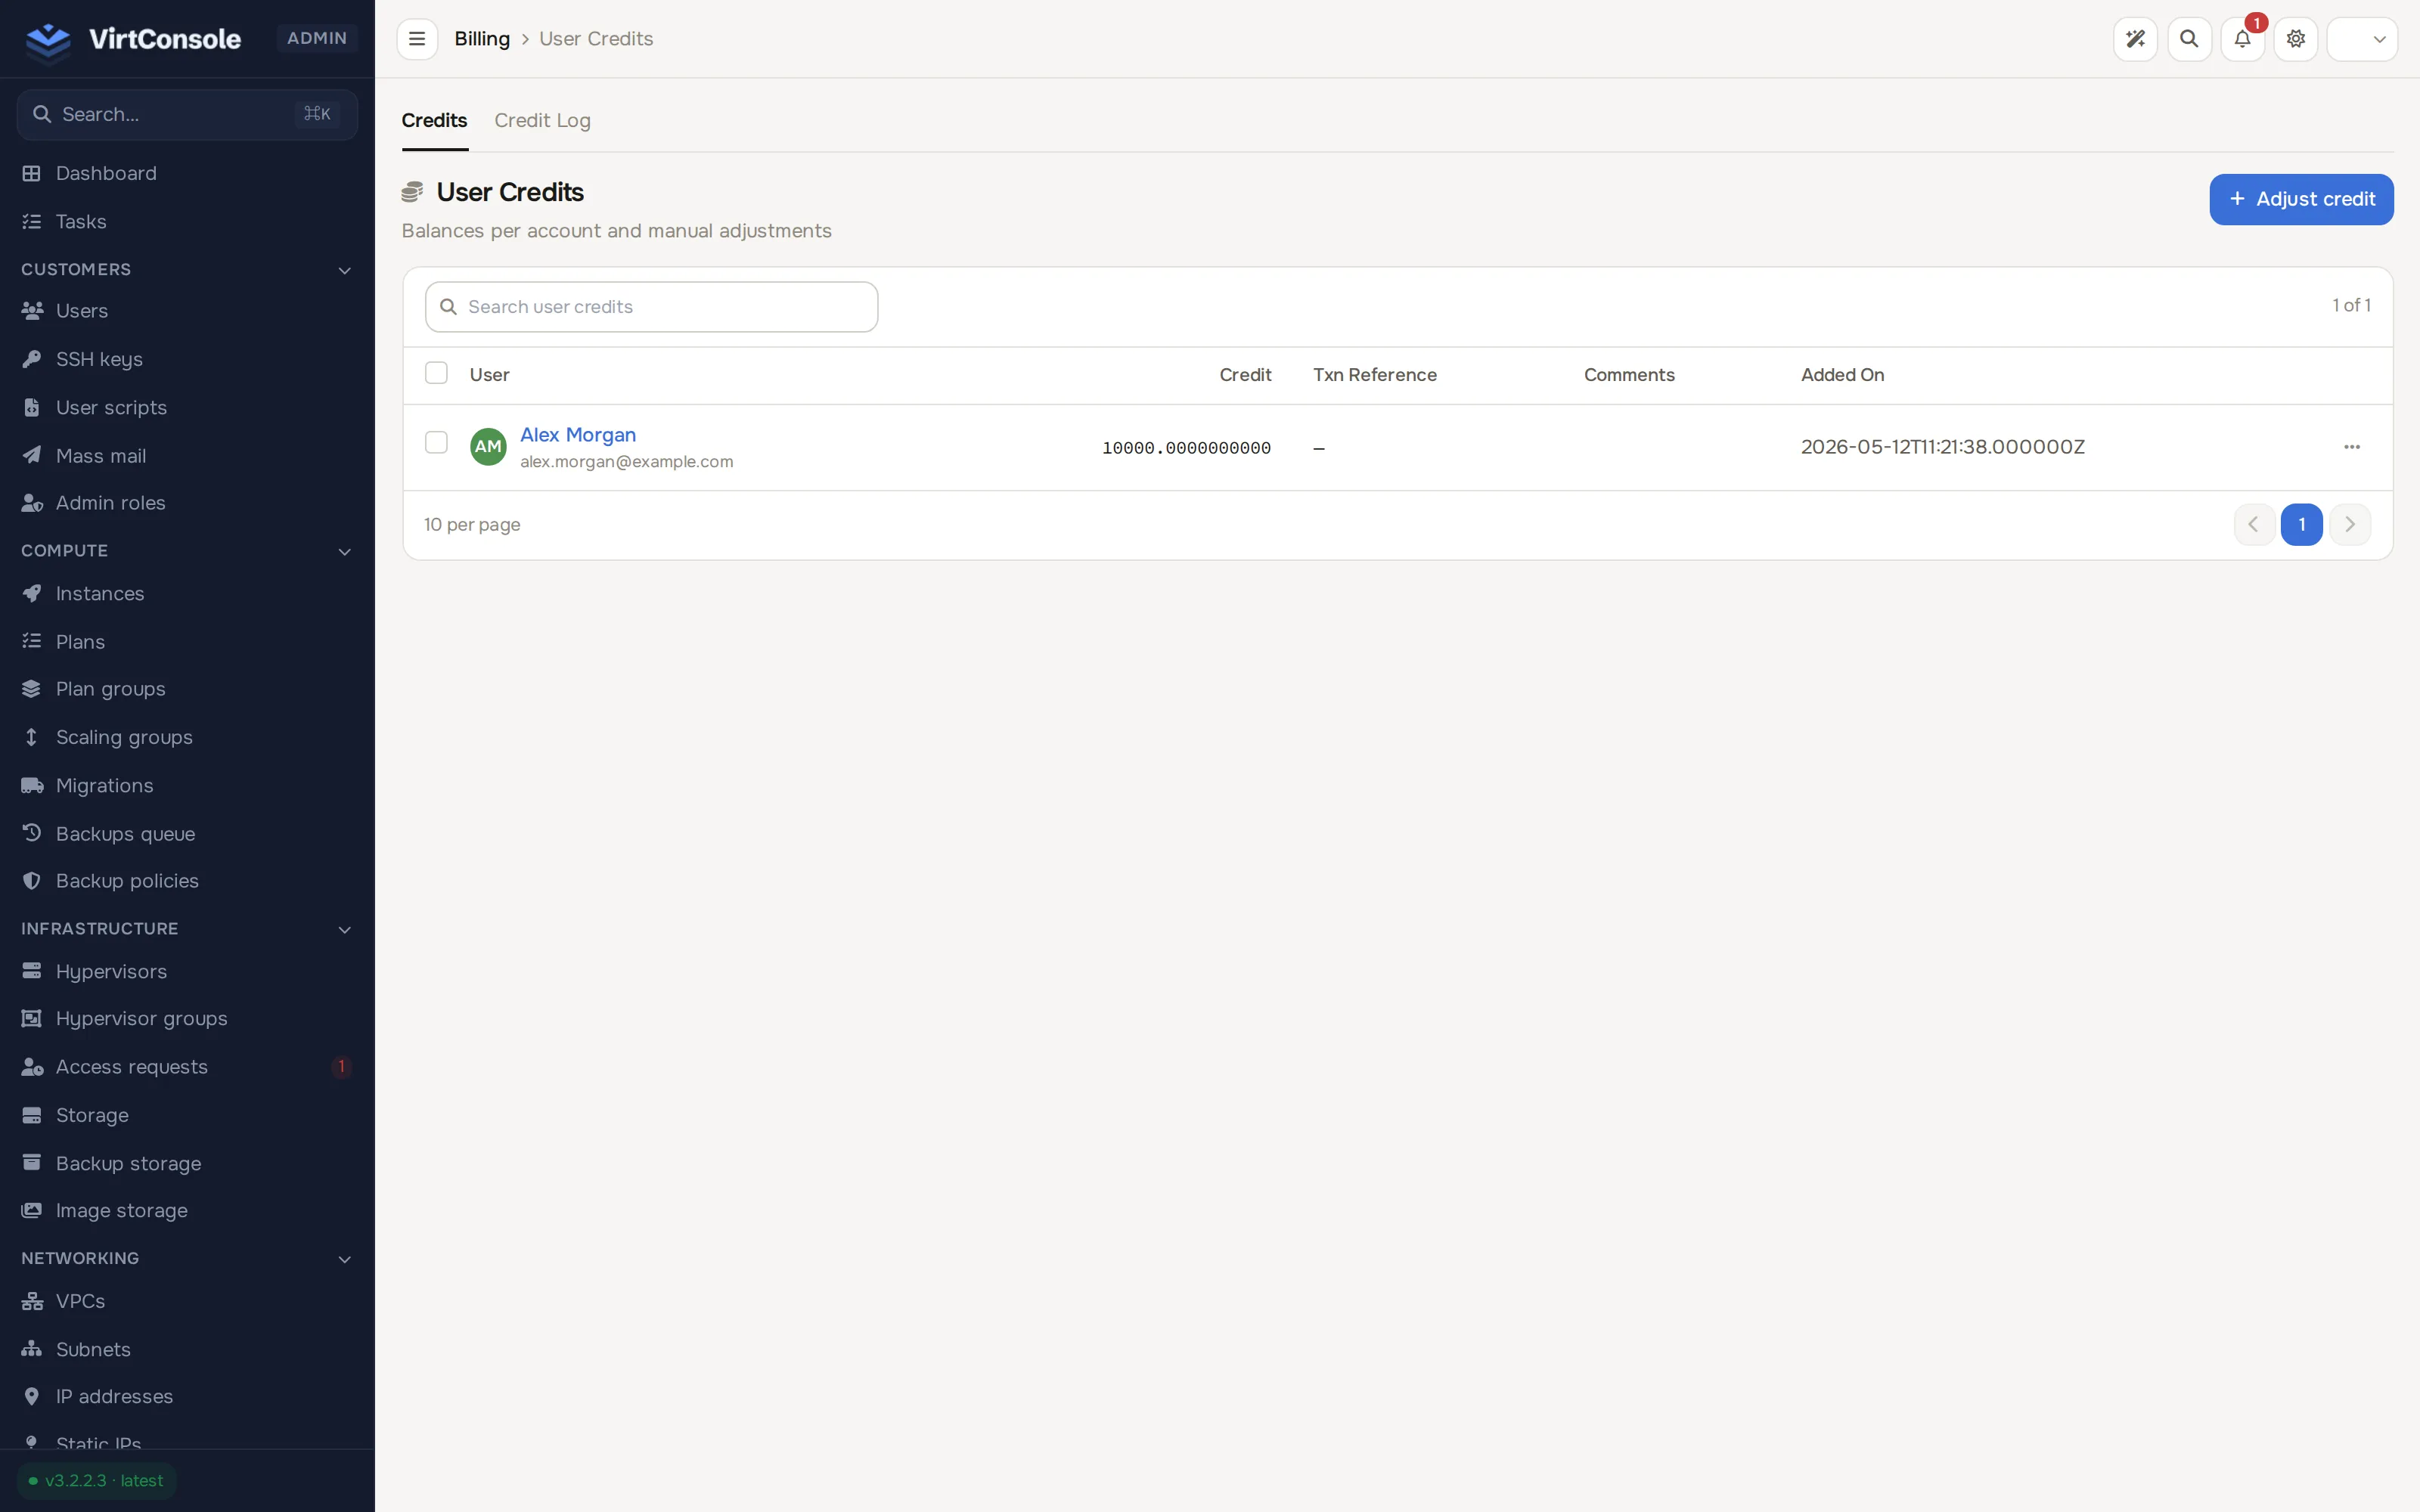Click the next page arrow
The width and height of the screenshot is (2420, 1512).
coord(2349,524)
